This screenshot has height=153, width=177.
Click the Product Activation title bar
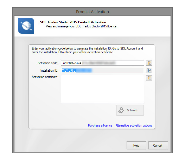coord(92,12)
